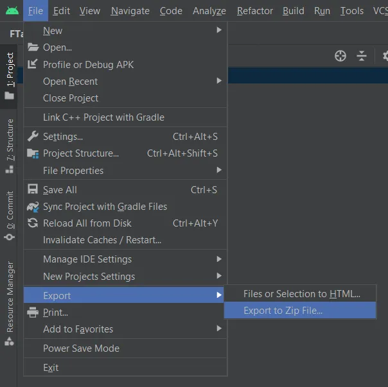Click Exit in File menu
The width and height of the screenshot is (388, 387).
125,368
